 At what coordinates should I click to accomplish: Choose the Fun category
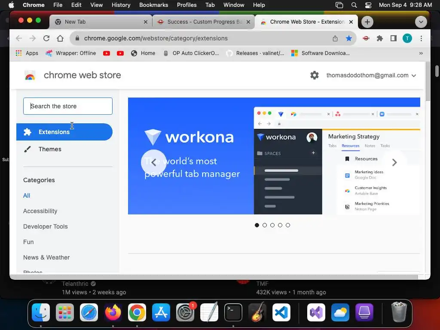(x=28, y=242)
